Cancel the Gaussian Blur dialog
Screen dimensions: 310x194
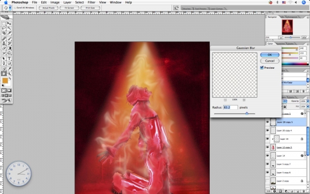coord(270,61)
